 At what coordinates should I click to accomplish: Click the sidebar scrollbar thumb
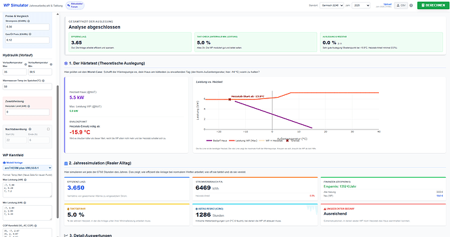(57, 151)
